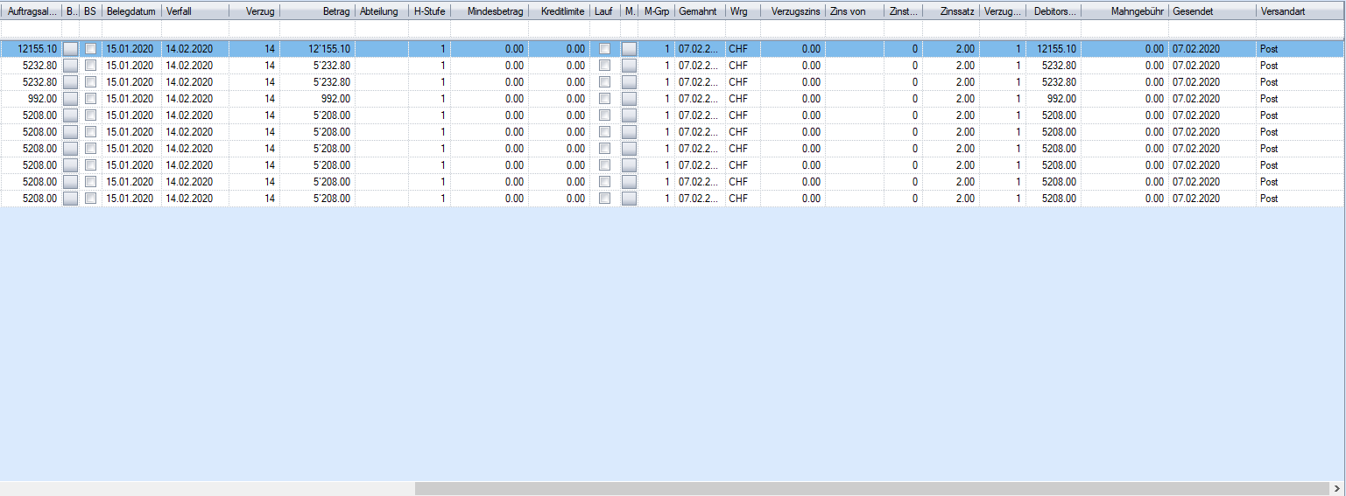Image resolution: width=1346 pixels, height=496 pixels.
Task: Click the CHF cell in the 12155.10 row
Action: [743, 49]
